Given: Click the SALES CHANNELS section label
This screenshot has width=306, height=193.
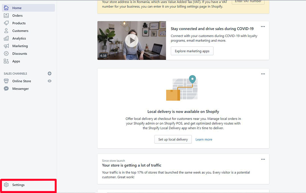Looking at the screenshot, I should 15,74.
